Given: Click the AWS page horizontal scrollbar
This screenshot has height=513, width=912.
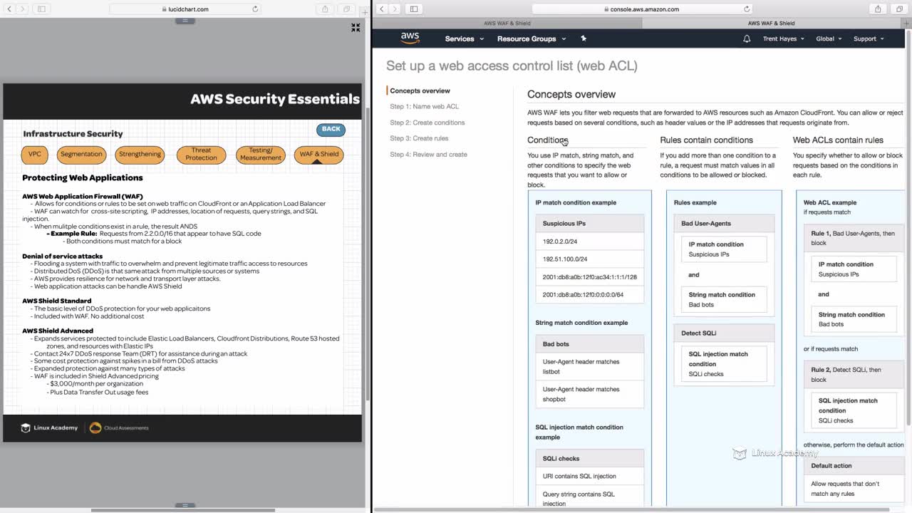Looking at the screenshot, I should pos(631,510).
